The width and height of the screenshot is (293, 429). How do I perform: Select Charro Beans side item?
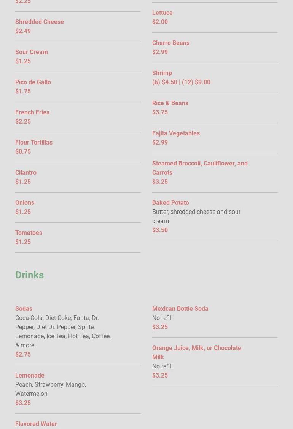pos(171,43)
